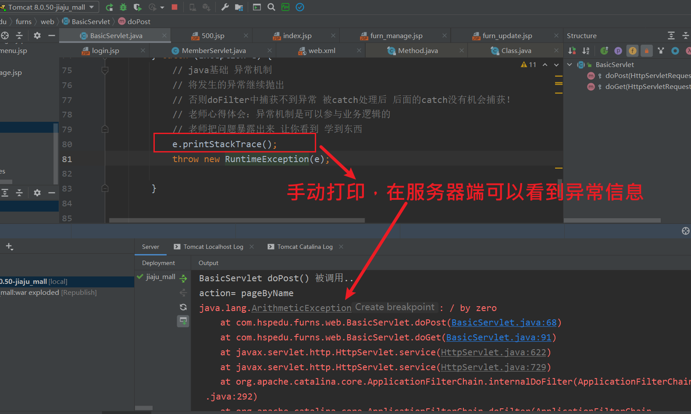Open Search Everywhere magnifier

click(x=271, y=7)
